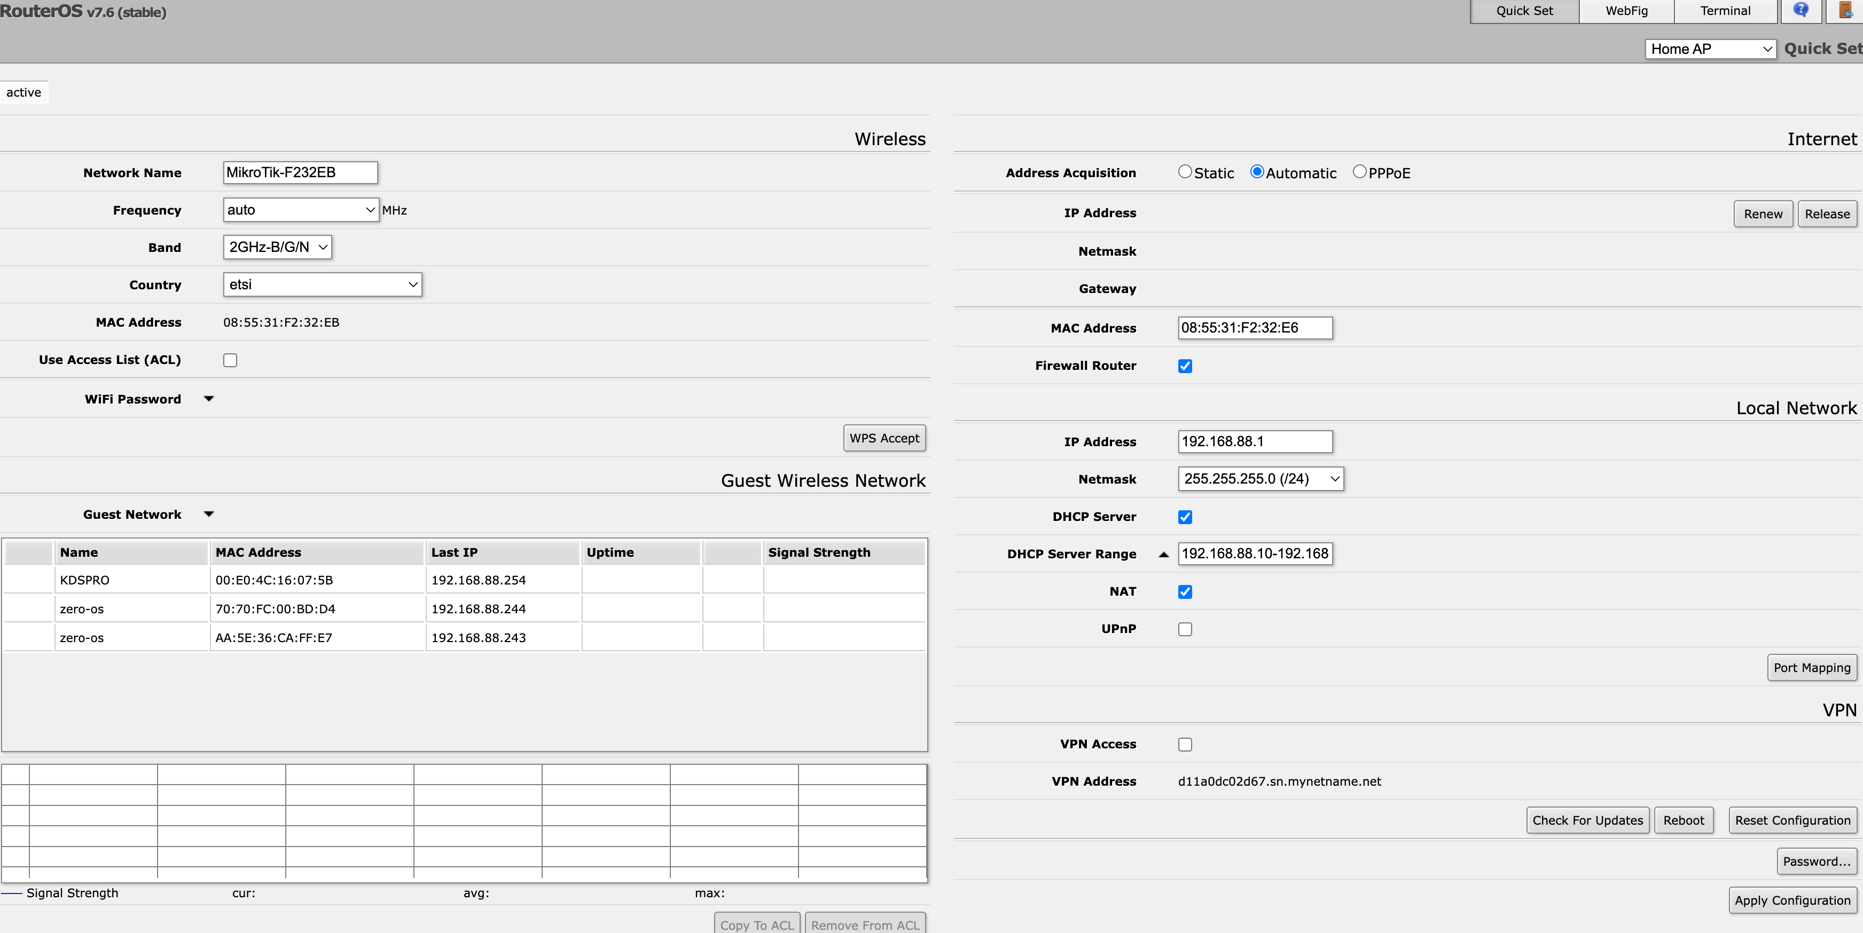The width and height of the screenshot is (1863, 933).
Task: Click the RouterOS v7.6 (stable) title
Action: [x=83, y=12]
